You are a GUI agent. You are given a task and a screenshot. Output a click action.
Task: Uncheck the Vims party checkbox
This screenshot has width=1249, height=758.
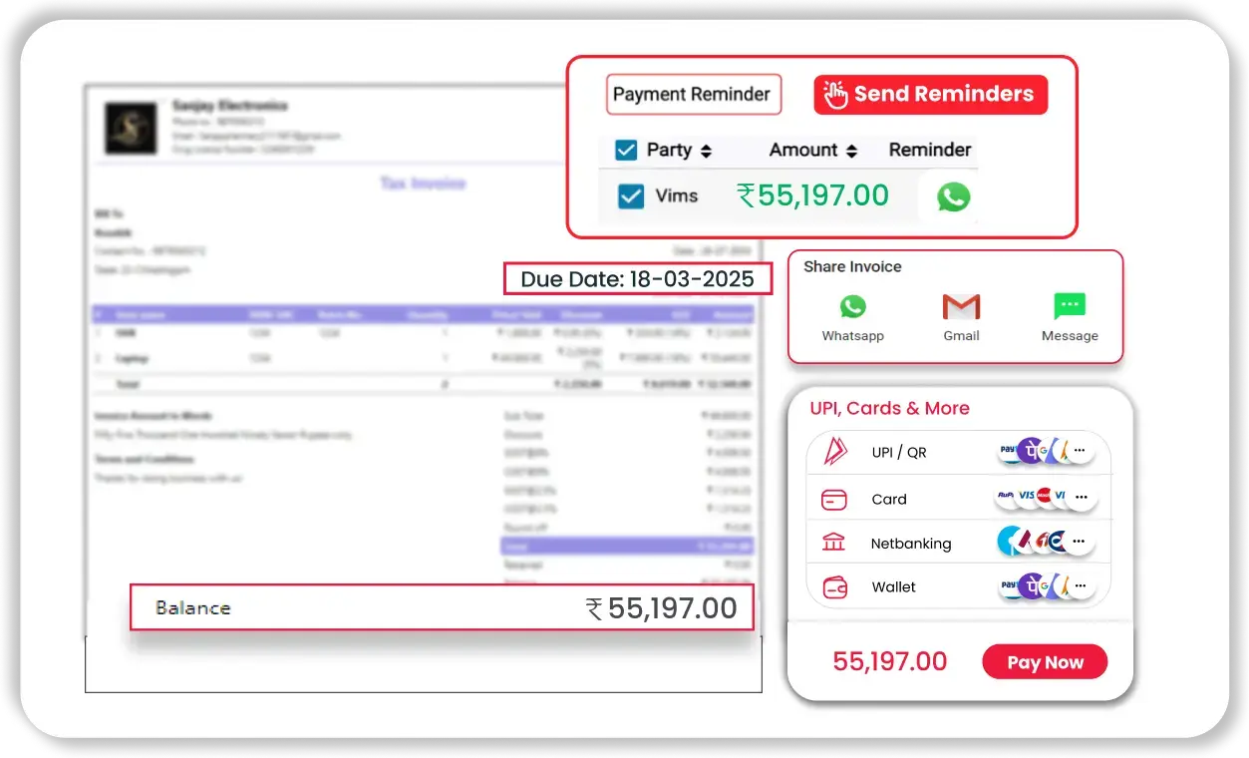(x=631, y=196)
